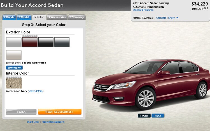Choose the Basque Red Pearl swatch
The width and height of the screenshot is (210, 131).
tap(30, 42)
